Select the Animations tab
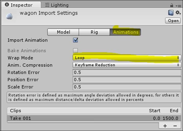 125,32
